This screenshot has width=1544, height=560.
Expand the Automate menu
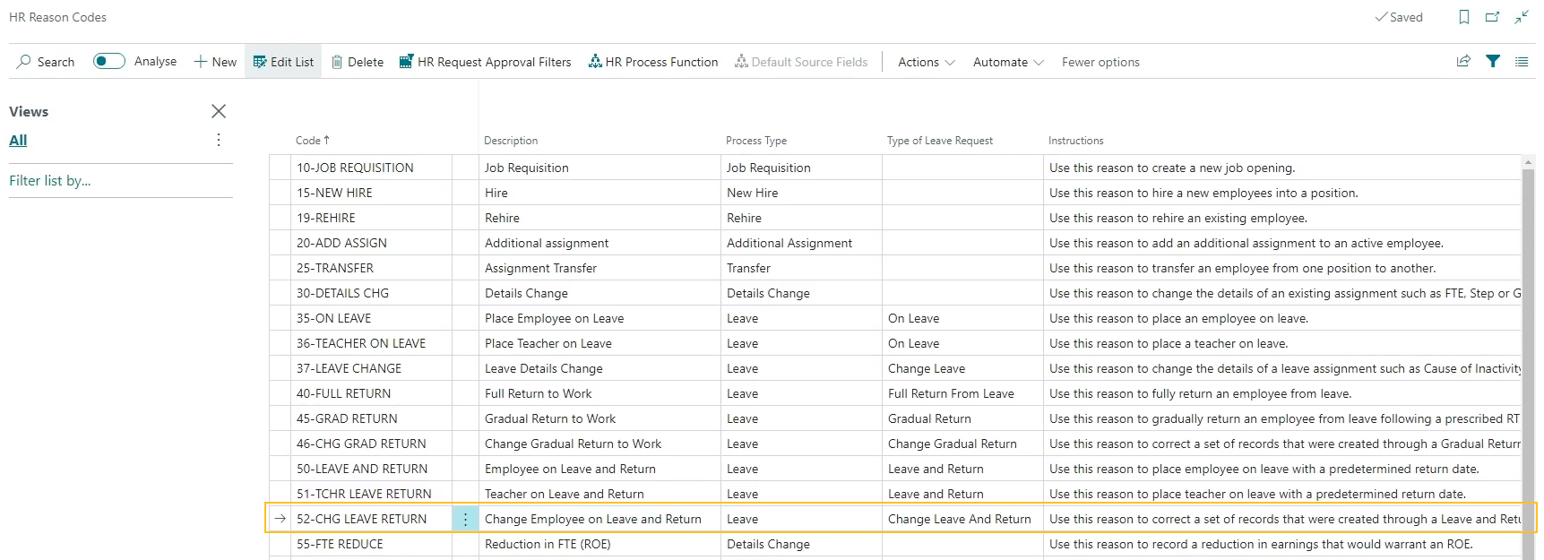pyautogui.click(x=1008, y=62)
